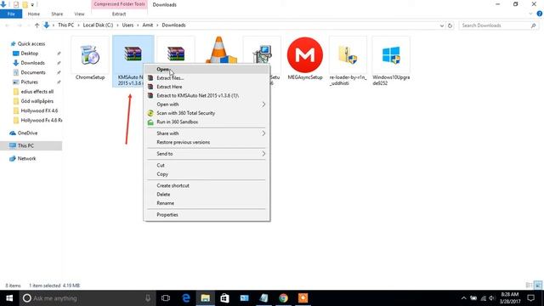Select OneDrive in navigation pane
Viewport: 544px width, 306px height.
[x=27, y=133]
